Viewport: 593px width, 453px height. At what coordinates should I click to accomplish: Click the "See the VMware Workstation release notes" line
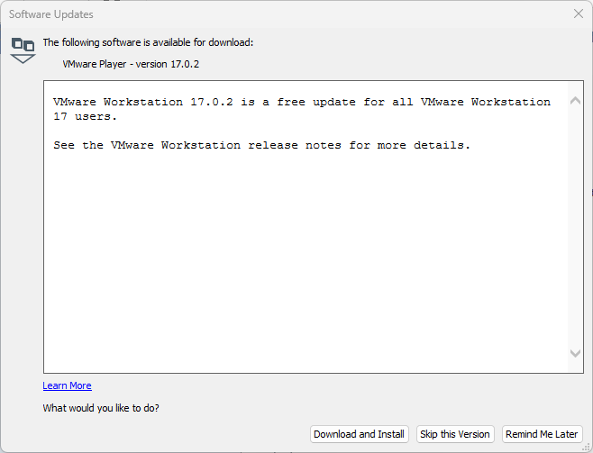[x=261, y=145]
